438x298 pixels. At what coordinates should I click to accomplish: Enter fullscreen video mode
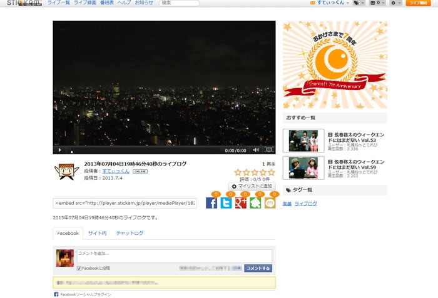pyautogui.click(x=268, y=150)
